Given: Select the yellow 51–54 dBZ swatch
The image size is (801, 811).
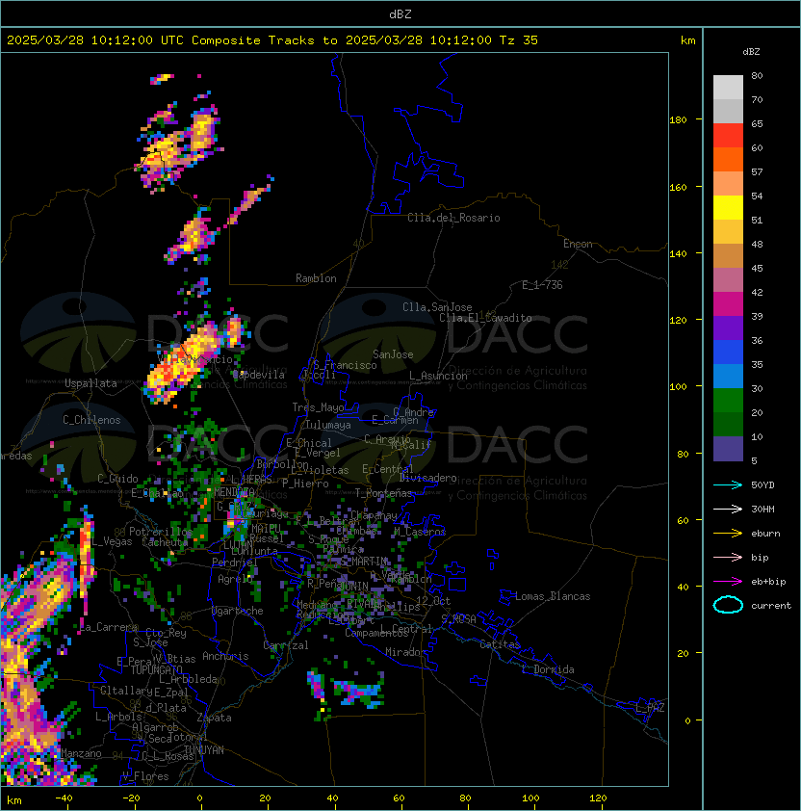Looking at the screenshot, I should coord(728,208).
